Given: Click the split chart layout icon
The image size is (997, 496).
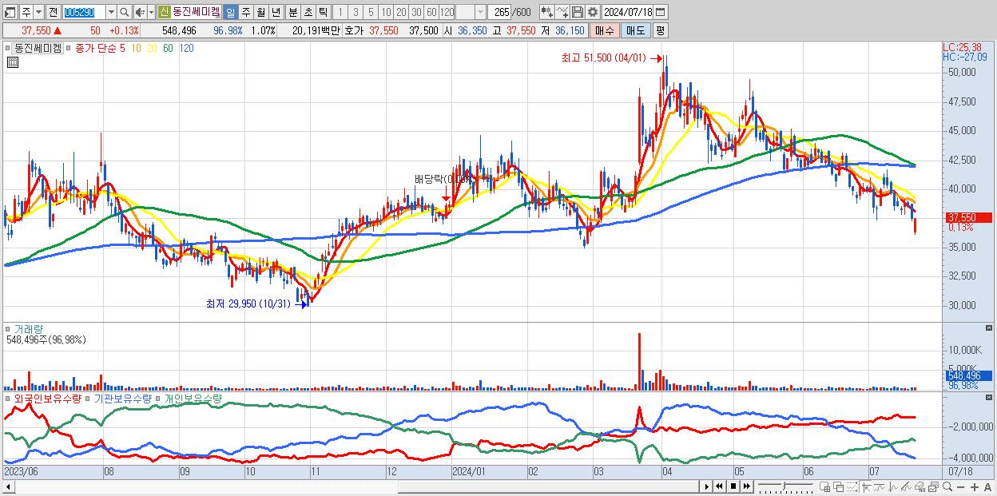Looking at the screenshot, I should coord(825,486).
